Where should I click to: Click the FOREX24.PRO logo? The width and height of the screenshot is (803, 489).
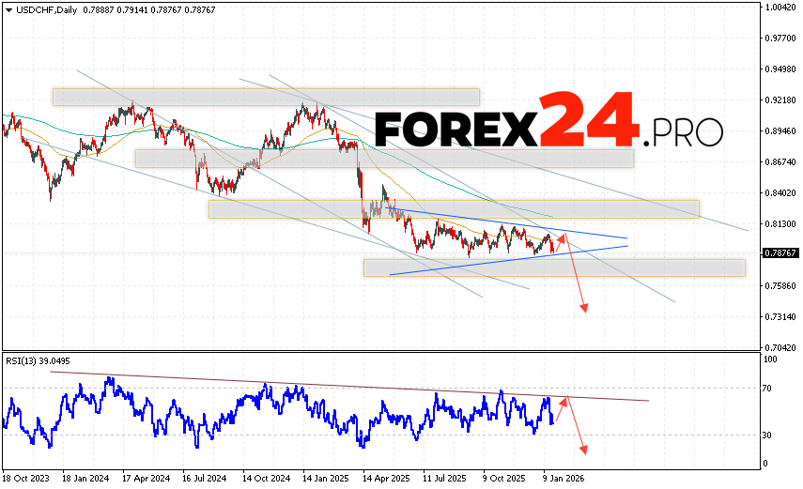(549, 125)
